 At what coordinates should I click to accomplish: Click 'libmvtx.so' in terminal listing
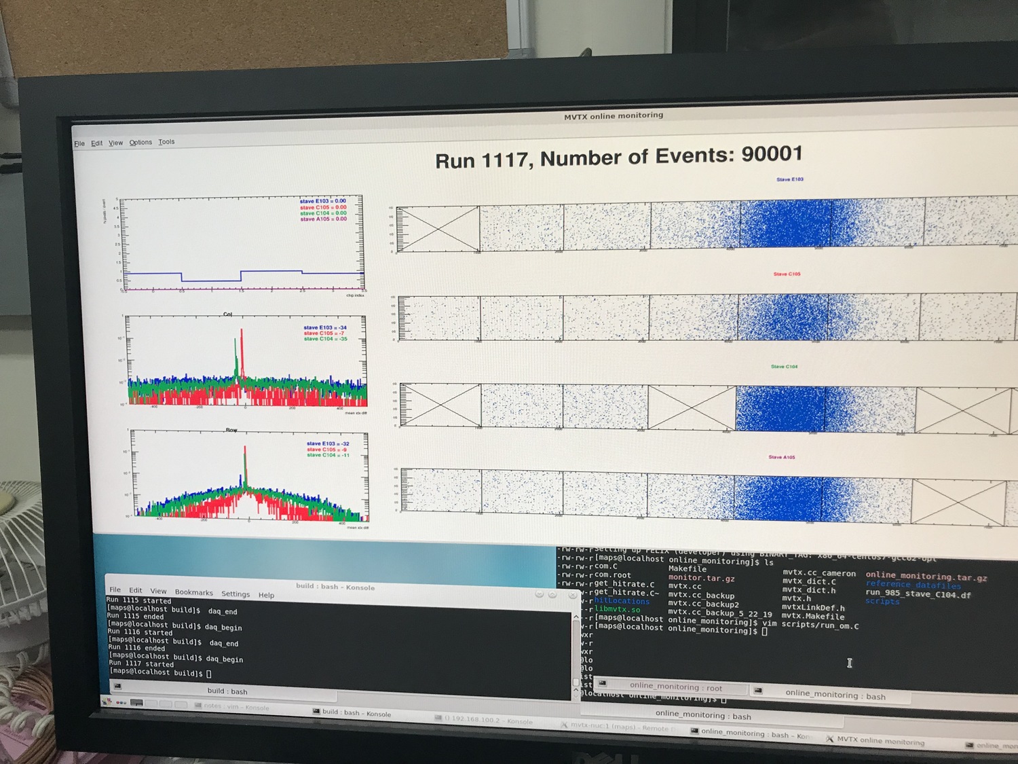(617, 609)
